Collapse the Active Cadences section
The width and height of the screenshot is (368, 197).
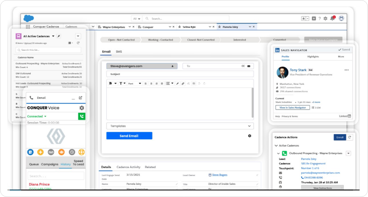276,146
